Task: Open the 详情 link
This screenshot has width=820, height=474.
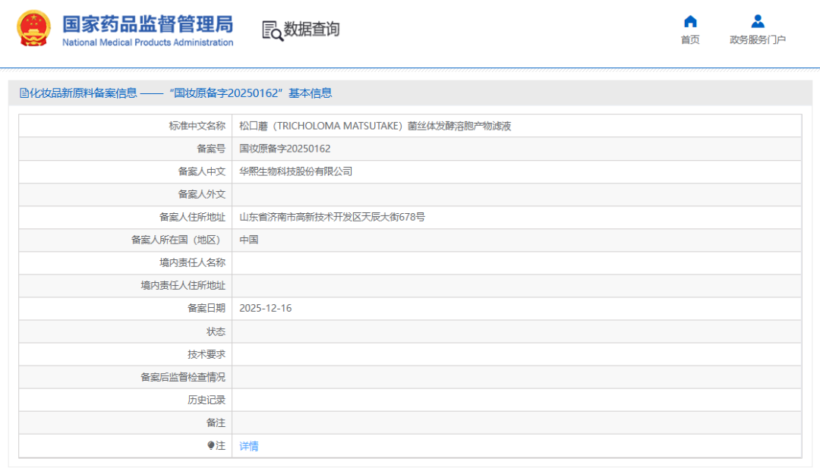Action: pos(248,446)
